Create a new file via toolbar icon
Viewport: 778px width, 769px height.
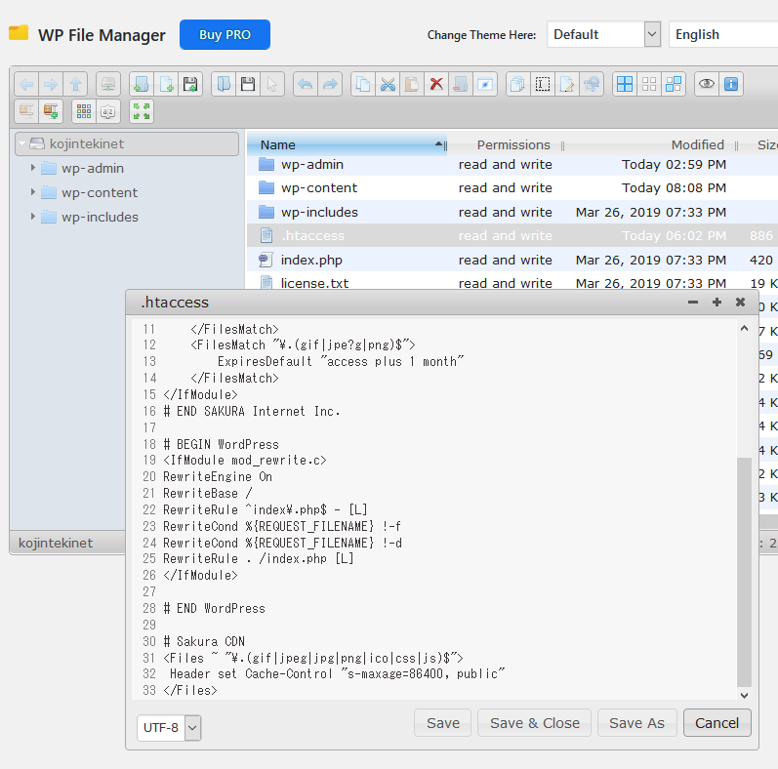166,84
